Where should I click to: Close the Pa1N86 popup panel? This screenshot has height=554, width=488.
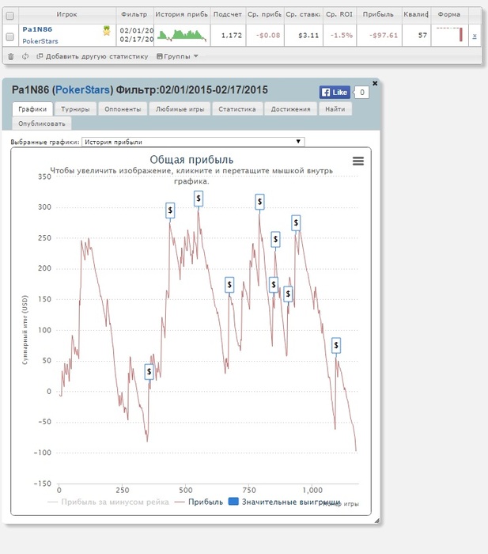[375, 83]
